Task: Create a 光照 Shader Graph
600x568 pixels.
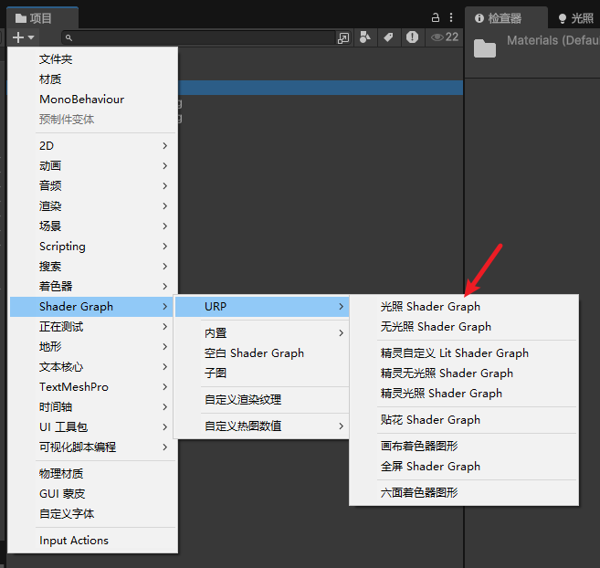Action: click(464, 307)
